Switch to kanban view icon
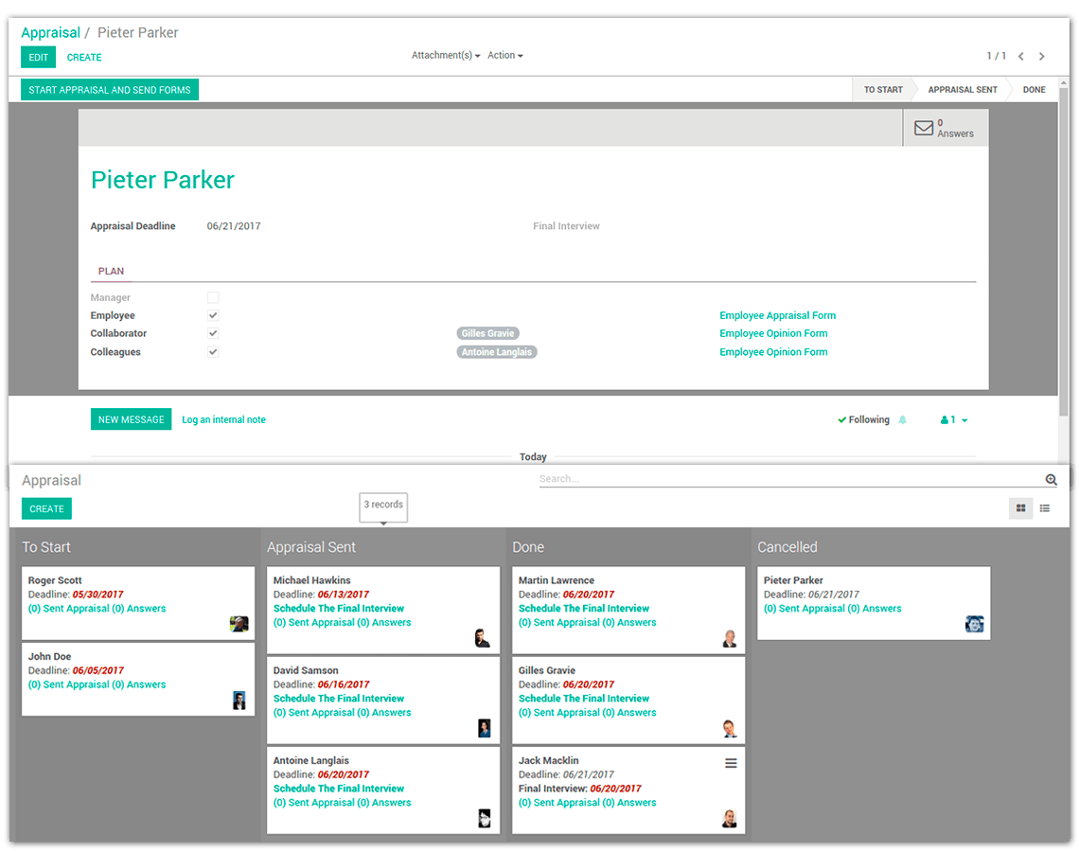 tap(1020, 508)
